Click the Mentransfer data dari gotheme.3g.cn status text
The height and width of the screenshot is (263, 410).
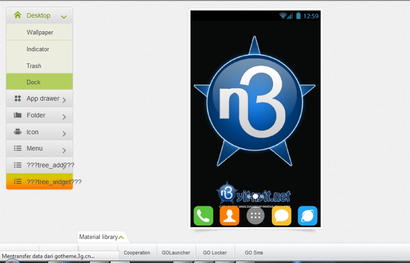click(x=49, y=256)
